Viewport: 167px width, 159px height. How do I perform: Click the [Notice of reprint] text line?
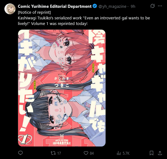point(34,12)
